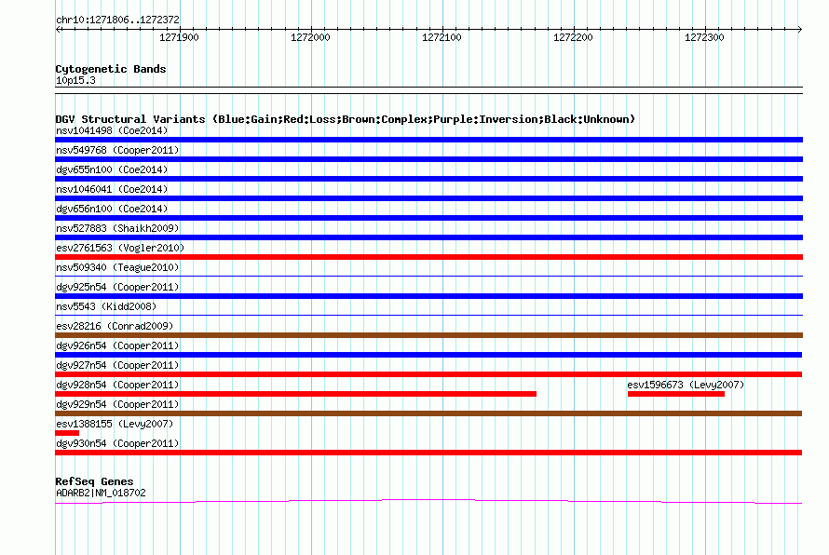Select the blue bar under dgv925n54

[428, 296]
